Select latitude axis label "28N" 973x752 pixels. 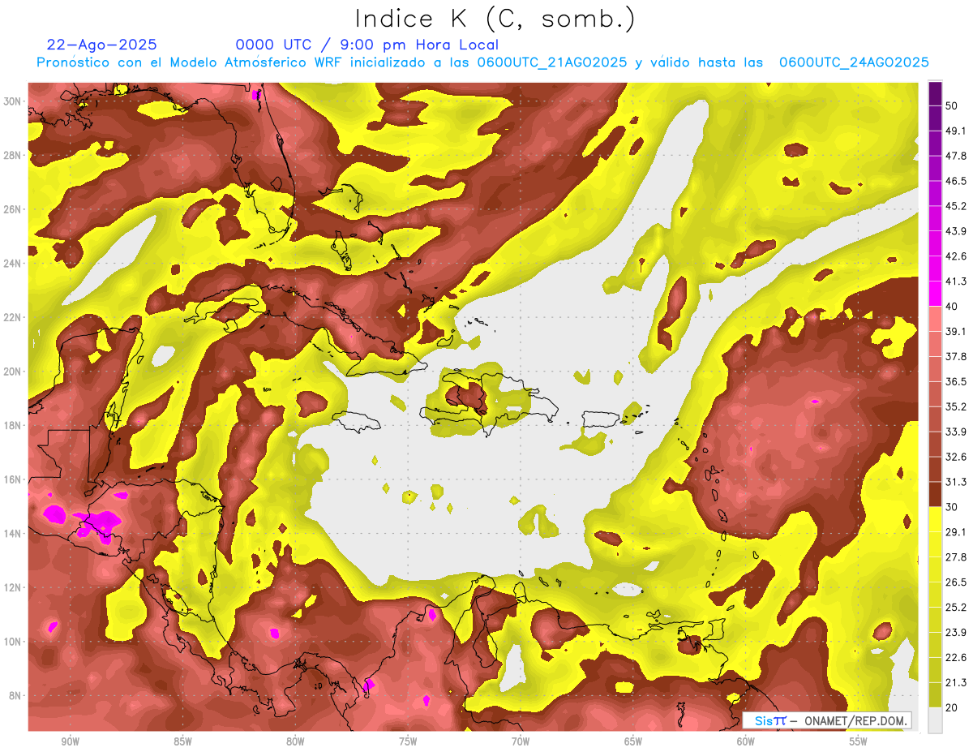tap(13, 156)
